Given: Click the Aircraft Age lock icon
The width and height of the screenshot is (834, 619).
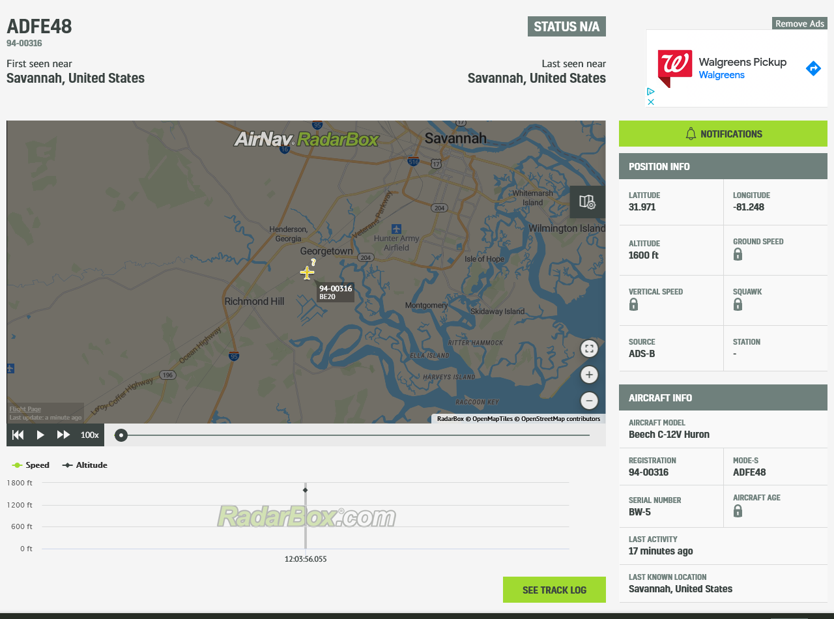Looking at the screenshot, I should tap(738, 510).
